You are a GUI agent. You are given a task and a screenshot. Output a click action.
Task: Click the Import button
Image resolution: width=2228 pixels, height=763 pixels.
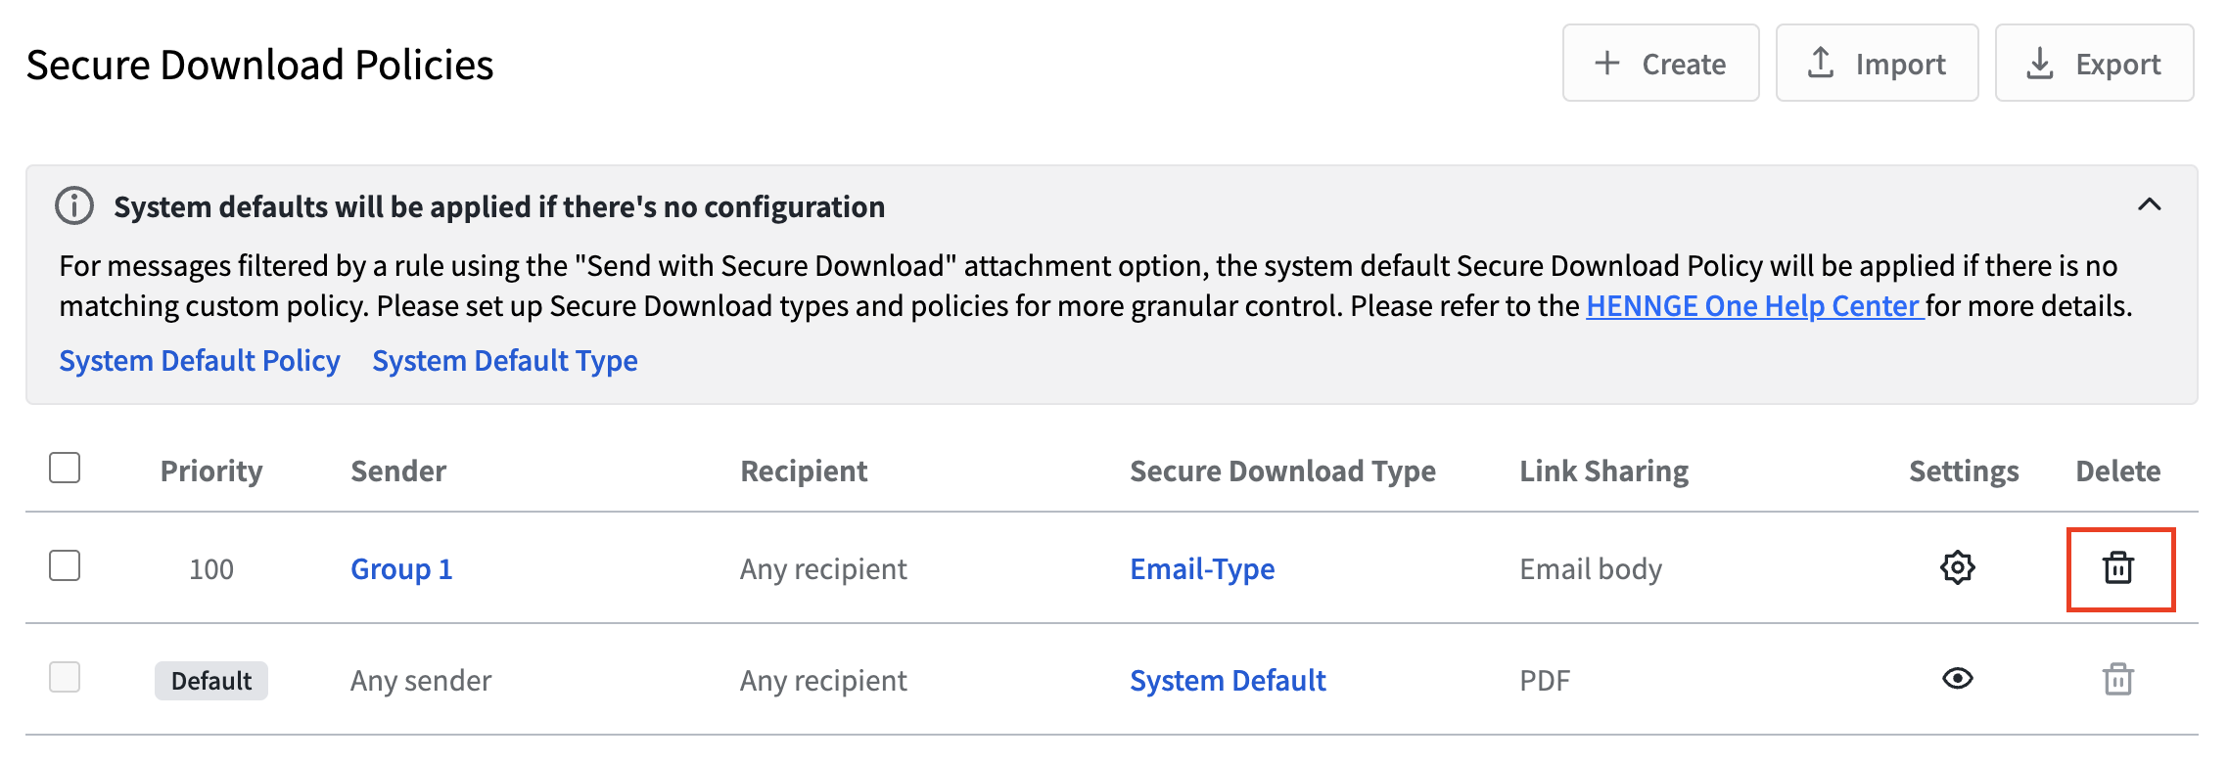(x=1877, y=64)
